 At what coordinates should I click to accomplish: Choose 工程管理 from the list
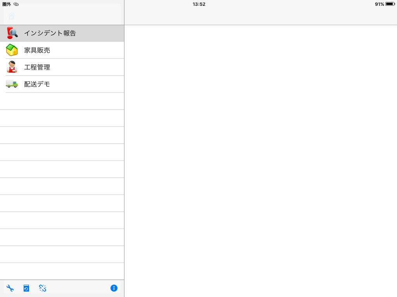pyautogui.click(x=37, y=67)
